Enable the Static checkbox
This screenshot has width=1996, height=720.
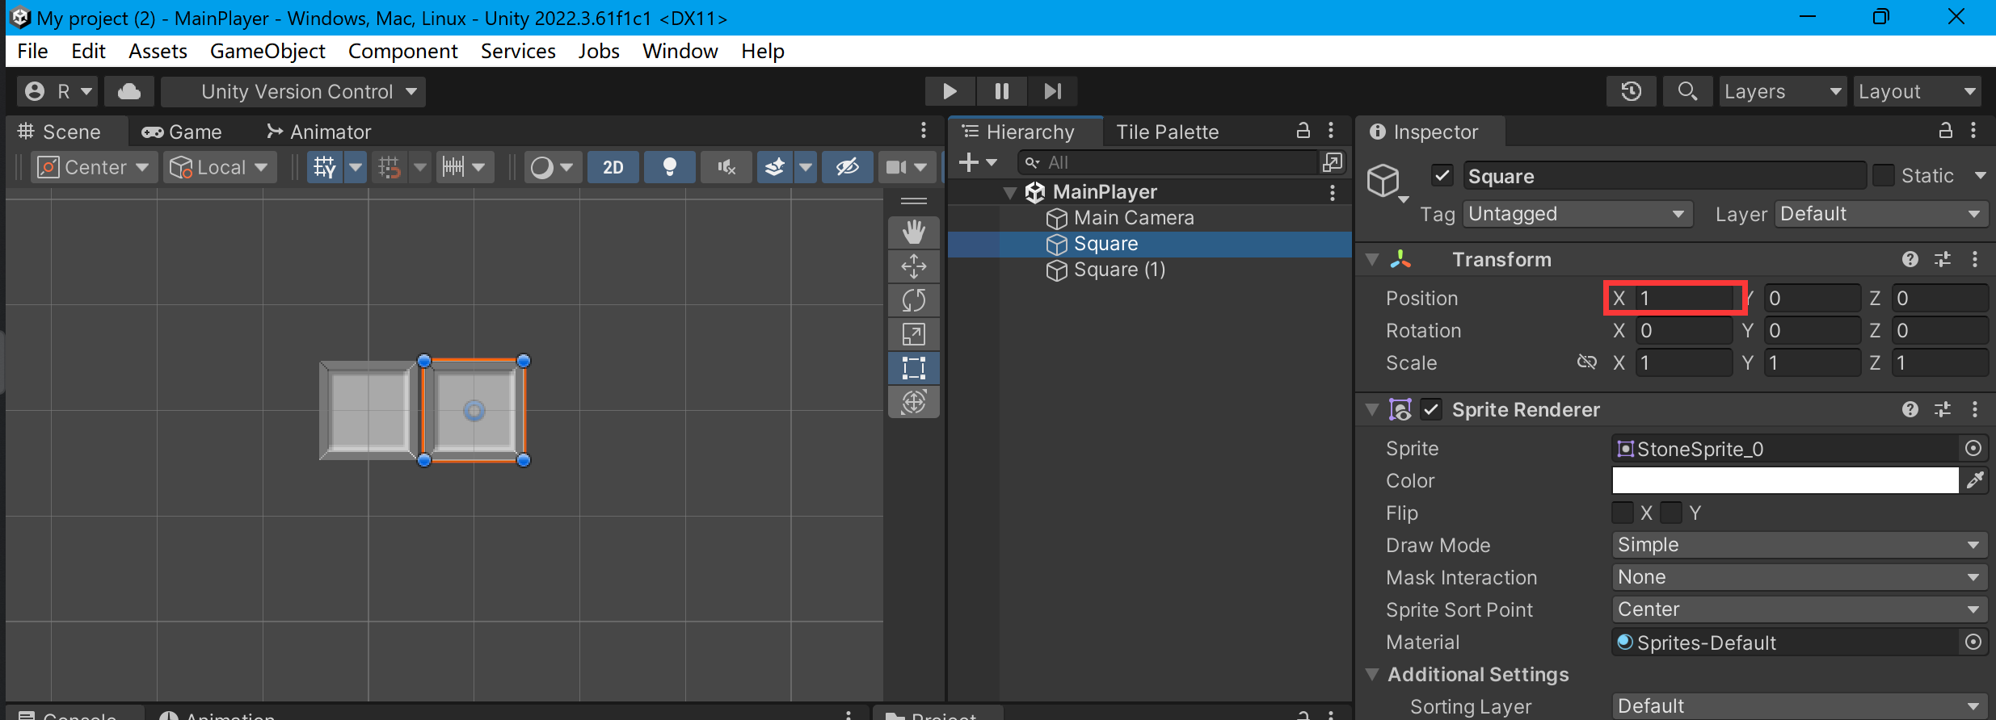click(x=1884, y=175)
